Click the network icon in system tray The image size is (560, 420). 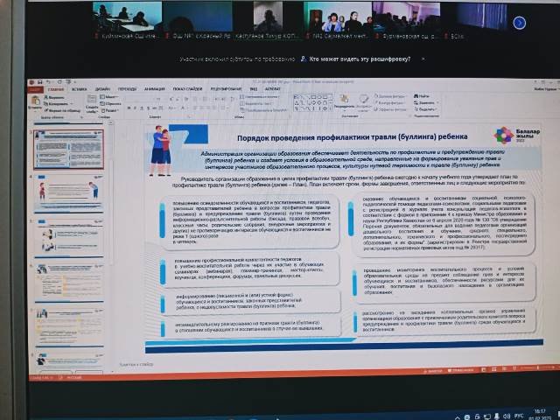[x=486, y=416]
